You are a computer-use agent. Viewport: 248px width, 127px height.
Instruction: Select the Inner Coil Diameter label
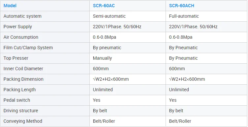point(23,69)
